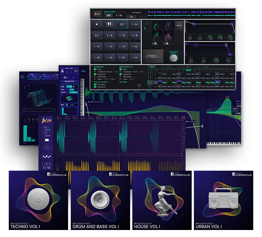Screen dimensions: 262x237
Task: Click the white rectangle icon in the sidebar
Action: 47,140
